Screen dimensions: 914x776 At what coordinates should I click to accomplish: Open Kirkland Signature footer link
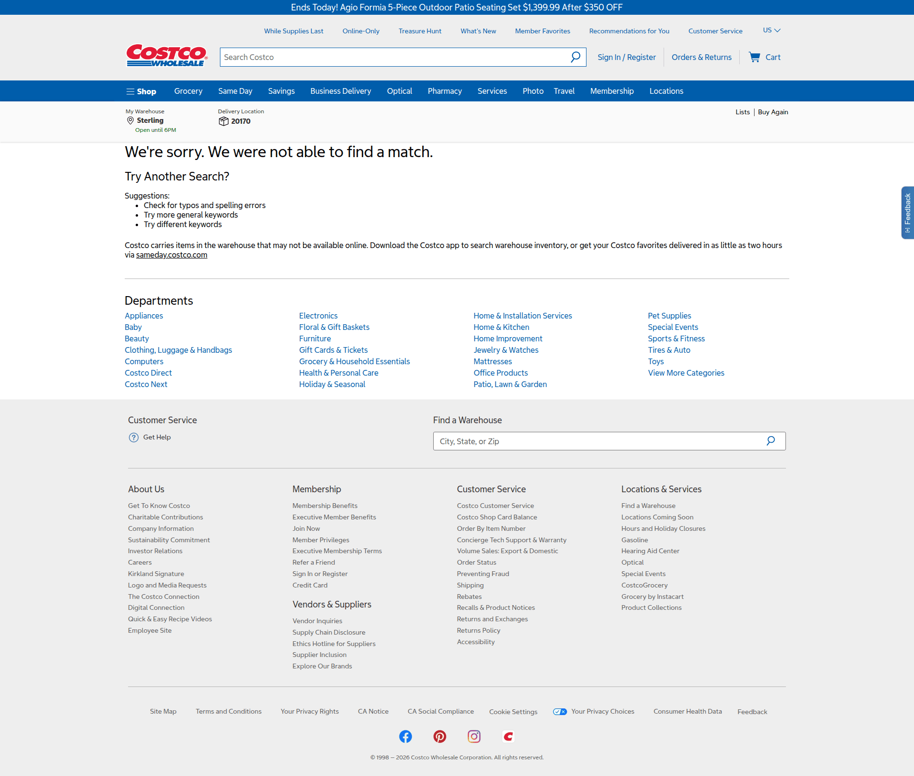156,574
